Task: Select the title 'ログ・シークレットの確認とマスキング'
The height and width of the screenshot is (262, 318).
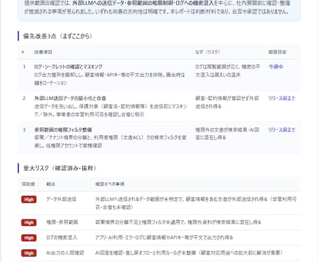Action: point(68,67)
